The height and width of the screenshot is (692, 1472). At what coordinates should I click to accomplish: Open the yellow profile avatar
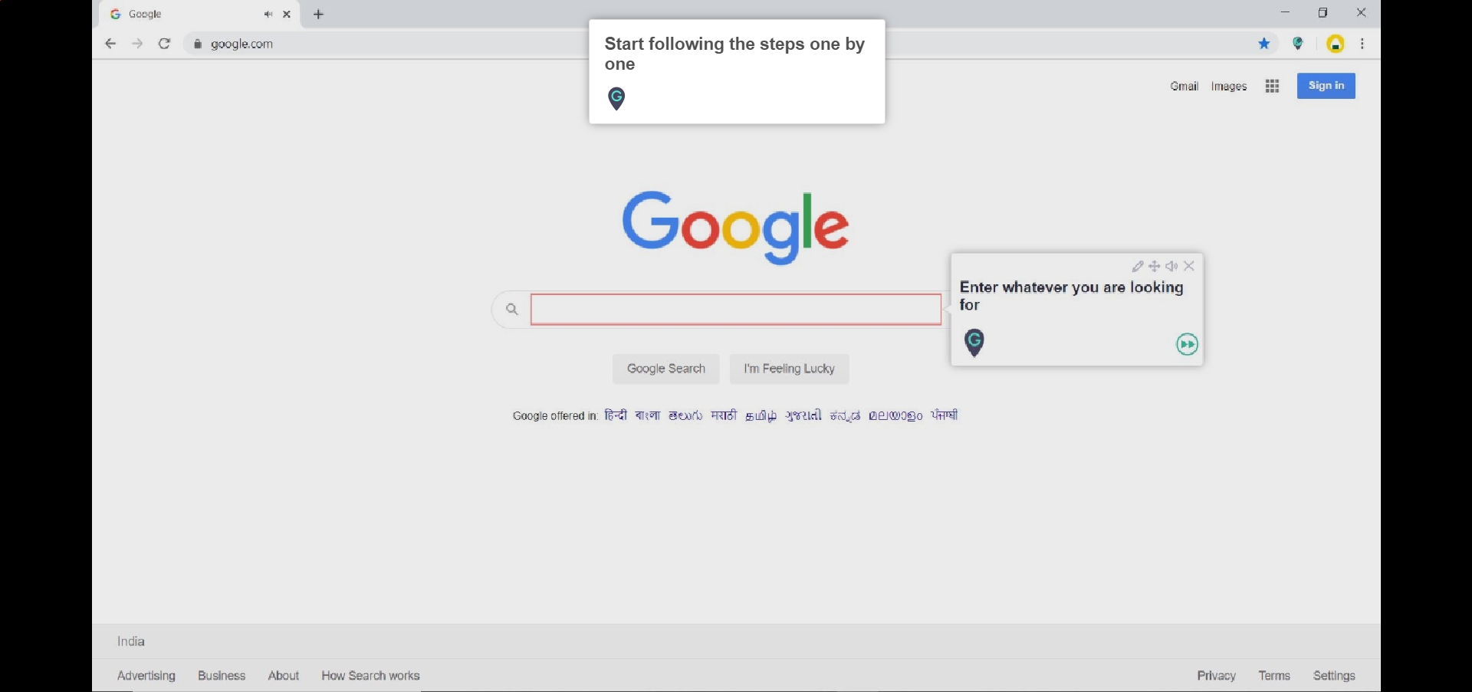pos(1336,44)
